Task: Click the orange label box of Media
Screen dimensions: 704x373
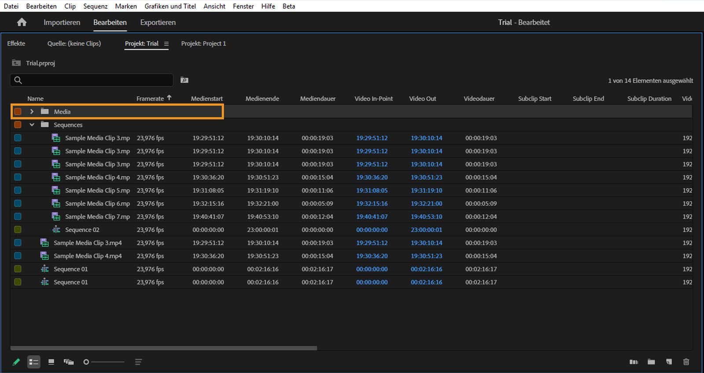Action: pyautogui.click(x=18, y=112)
